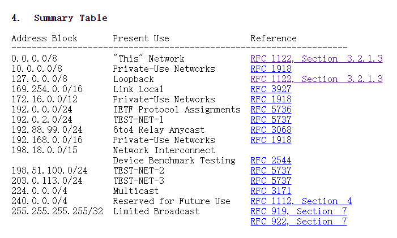The image size is (397, 238).
Task: Click the 255.255.255.255/32 address block text
Action: [x=56, y=211]
